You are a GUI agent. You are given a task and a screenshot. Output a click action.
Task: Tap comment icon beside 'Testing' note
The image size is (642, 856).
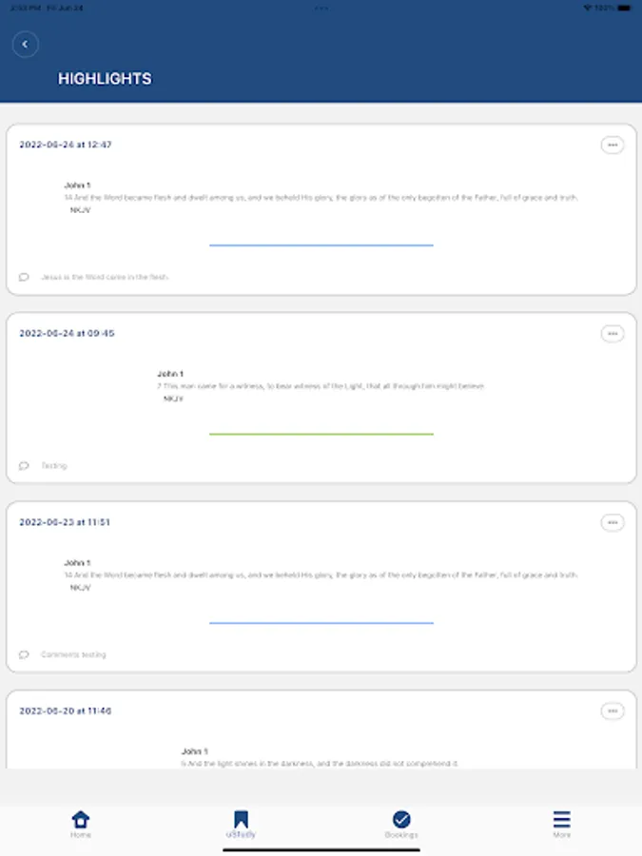point(24,466)
